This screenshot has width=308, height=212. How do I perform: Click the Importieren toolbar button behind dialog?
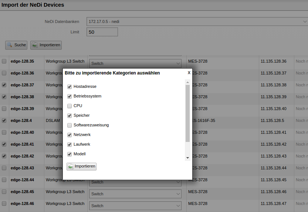point(46,45)
